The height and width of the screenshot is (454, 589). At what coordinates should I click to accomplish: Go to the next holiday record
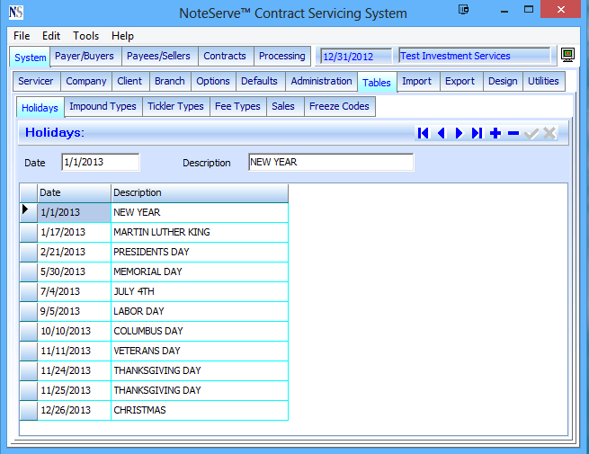(x=459, y=133)
